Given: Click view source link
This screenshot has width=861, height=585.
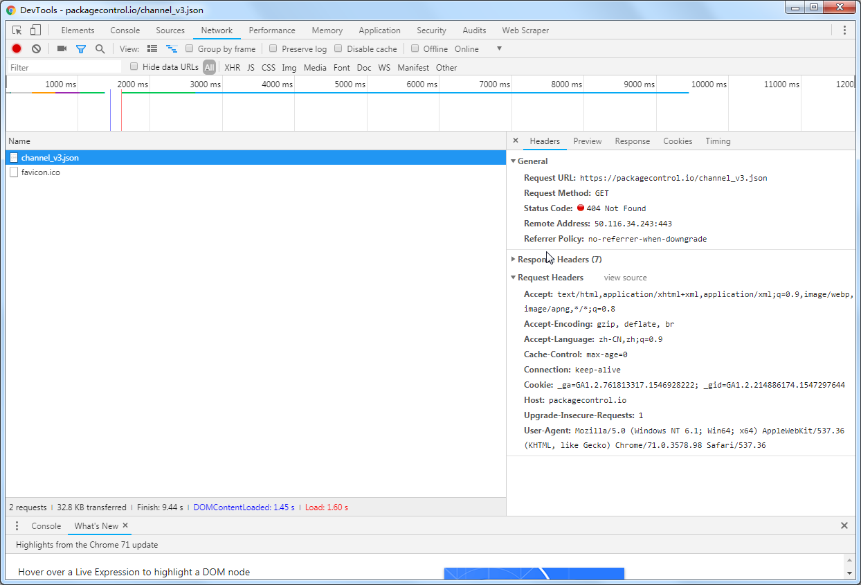Looking at the screenshot, I should click(x=626, y=278).
